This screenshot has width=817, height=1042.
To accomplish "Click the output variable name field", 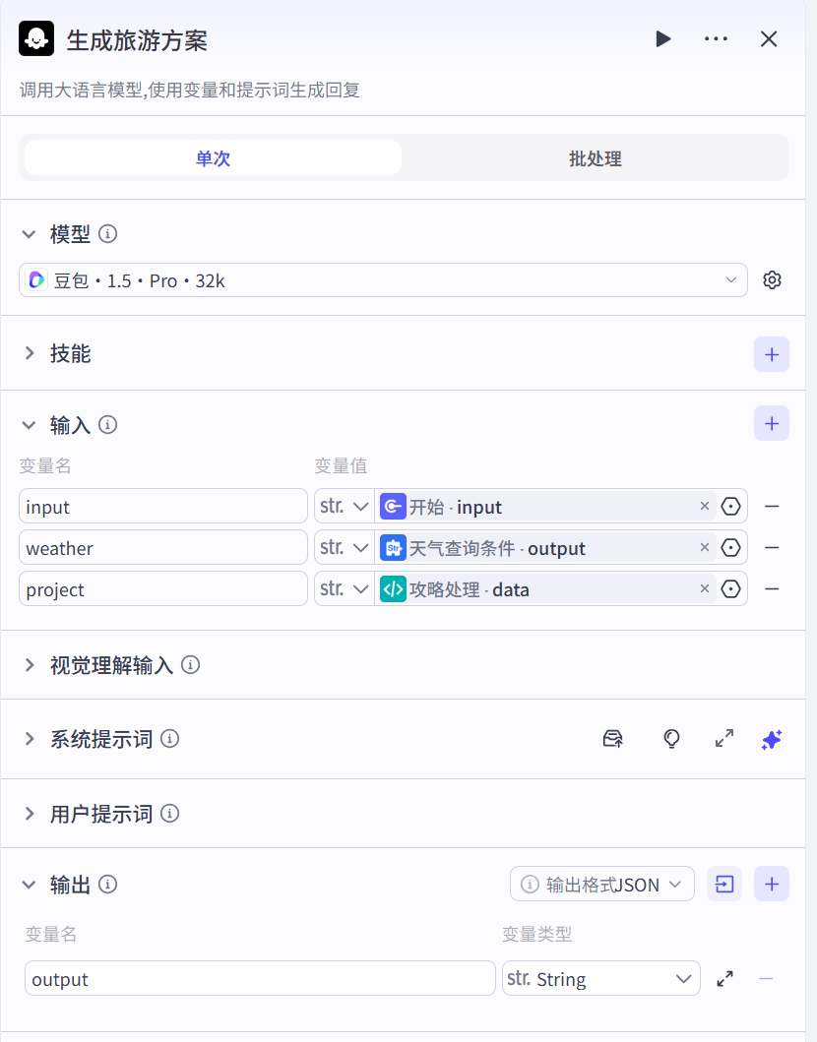I will [x=260, y=979].
